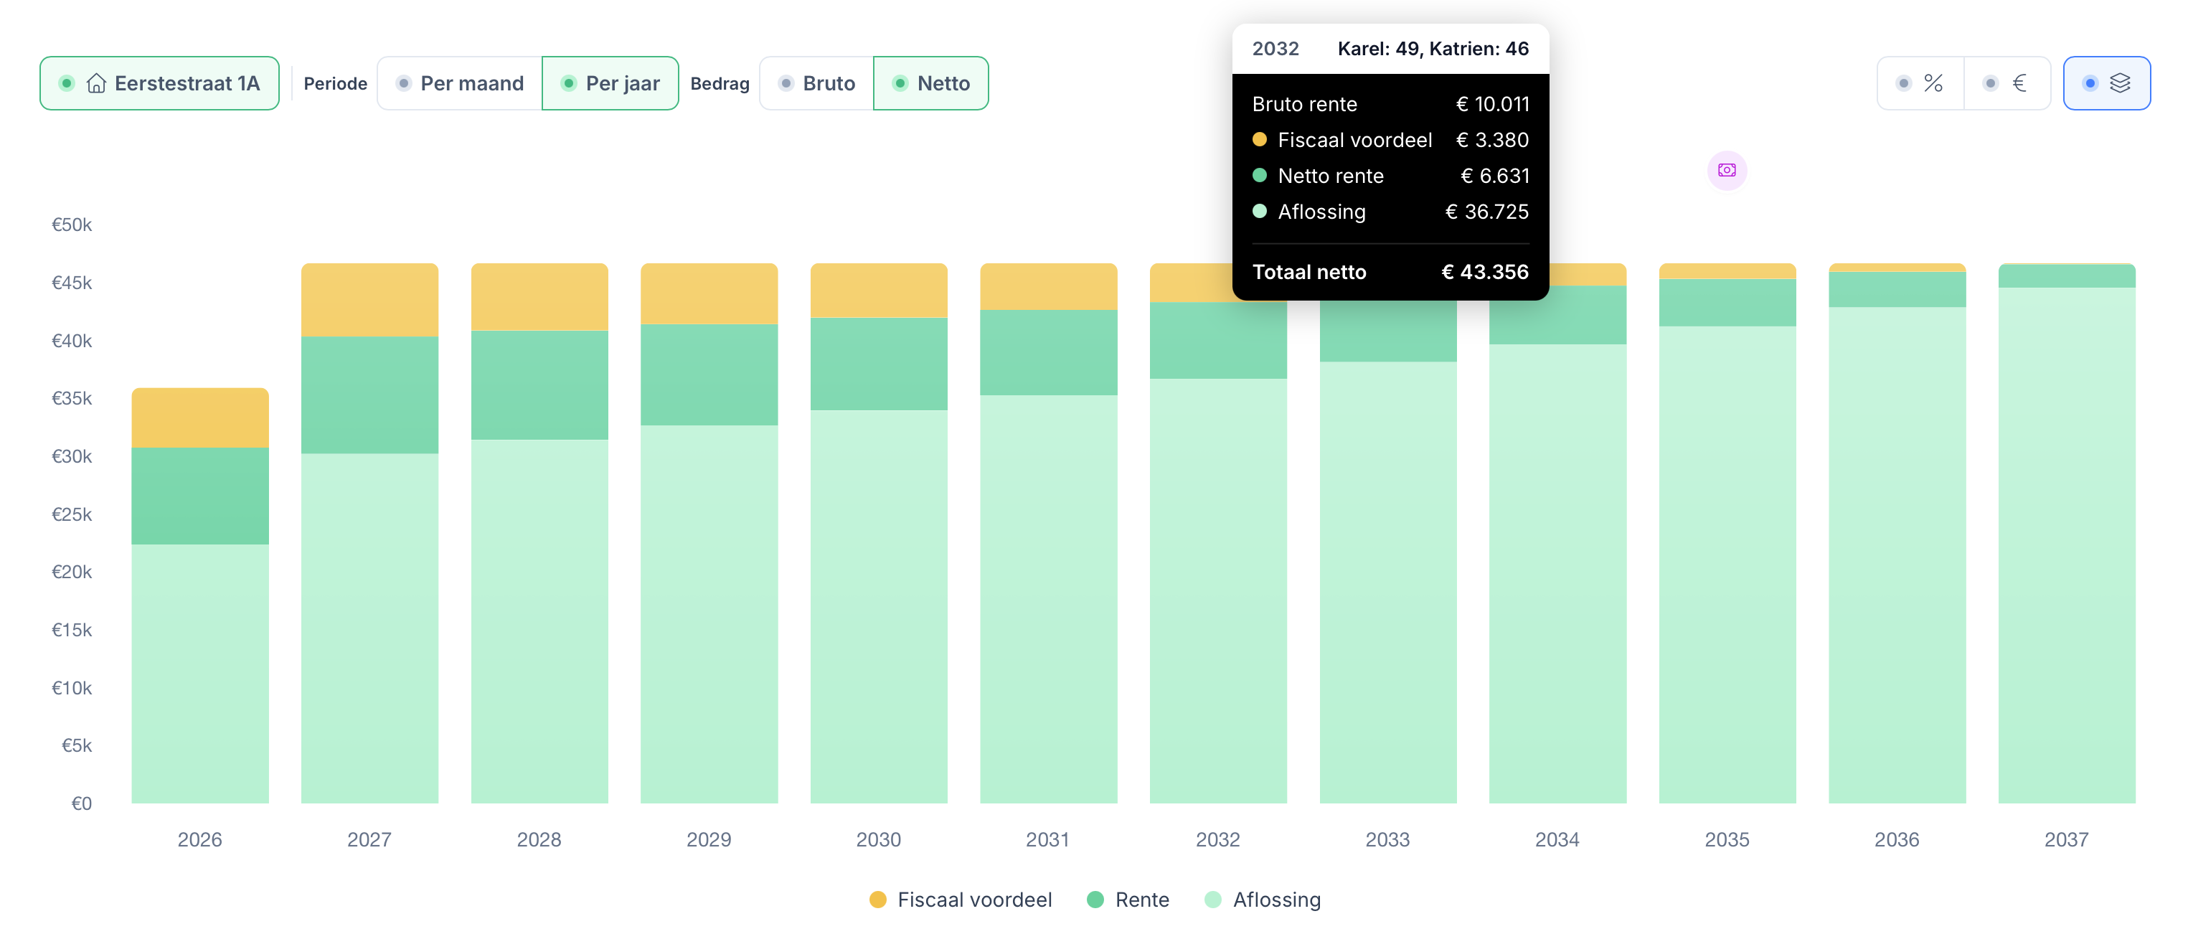Click the €50k y-axis label
Viewport: 2188px width, 934px height.
71,225
